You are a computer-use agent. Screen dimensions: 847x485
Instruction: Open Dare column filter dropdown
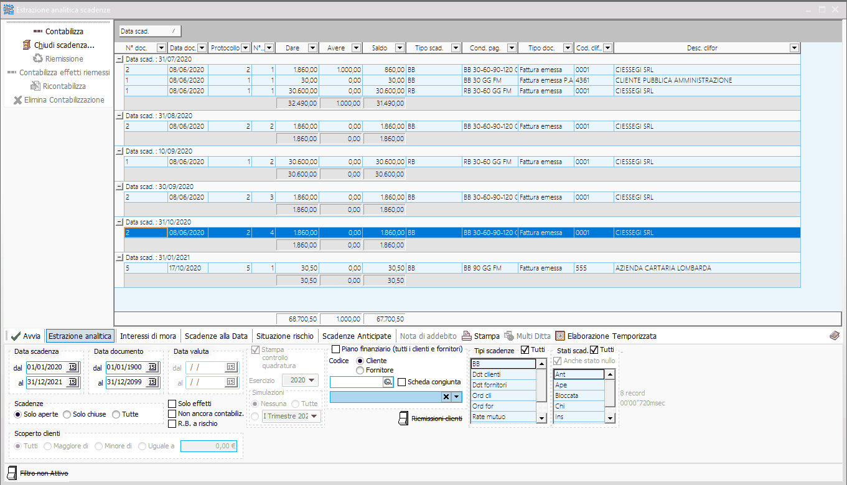(x=313, y=48)
